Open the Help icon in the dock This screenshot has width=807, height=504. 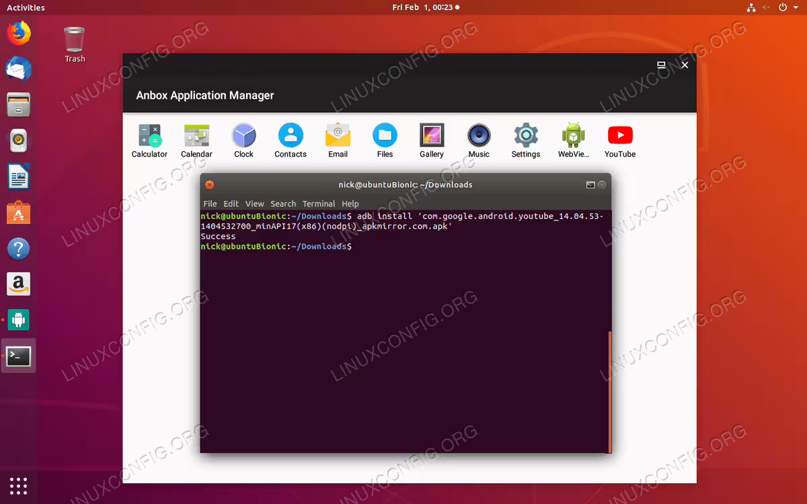tap(18, 249)
